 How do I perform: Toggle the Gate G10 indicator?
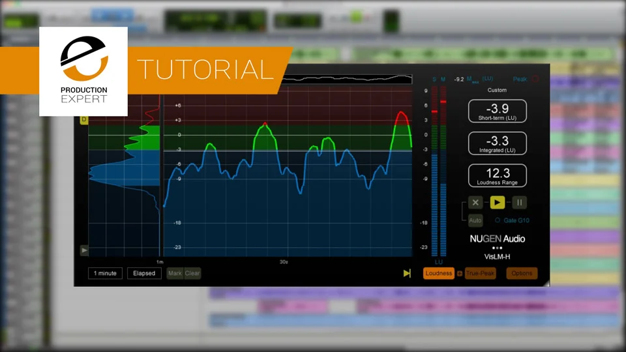click(498, 220)
